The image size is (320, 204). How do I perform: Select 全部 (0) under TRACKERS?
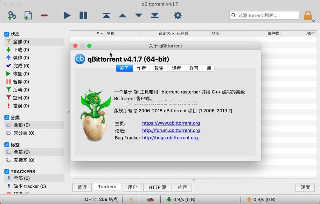click(x=34, y=178)
